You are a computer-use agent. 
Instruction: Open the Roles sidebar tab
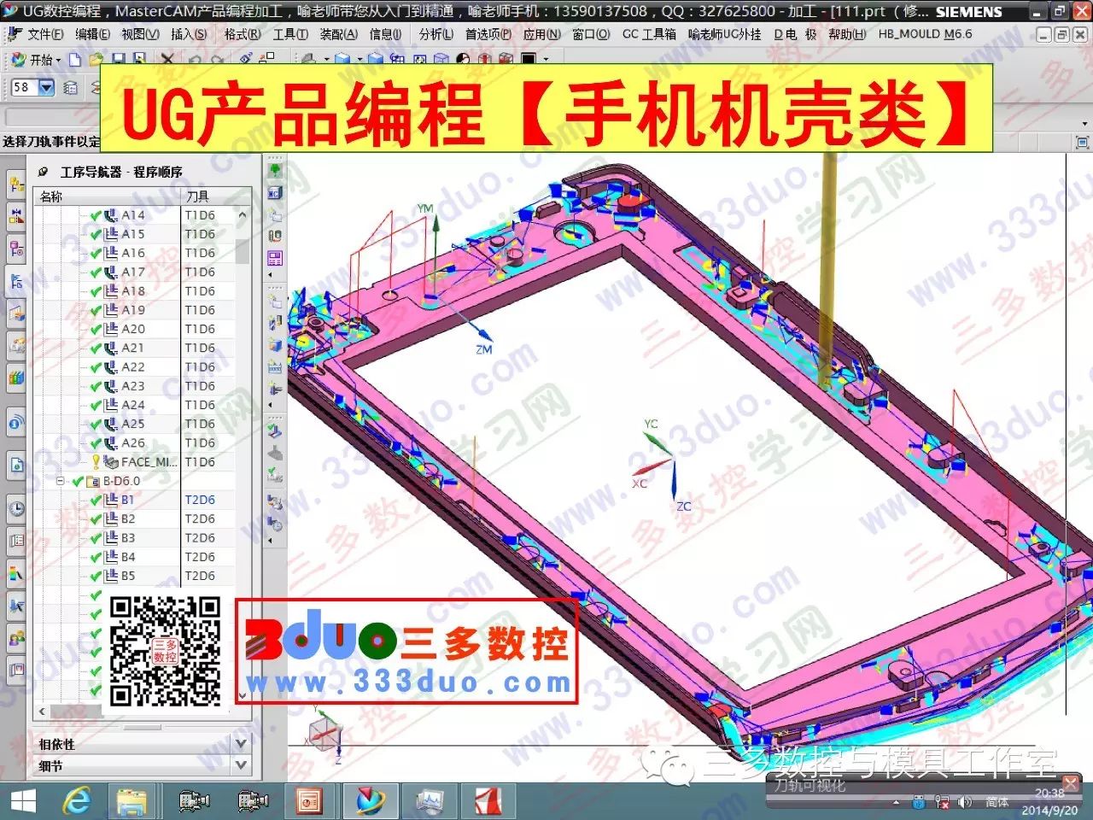coord(16,639)
